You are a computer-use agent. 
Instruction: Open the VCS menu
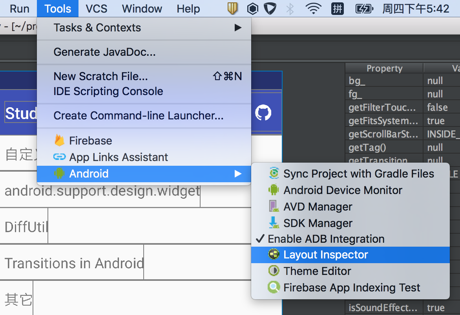[x=96, y=9]
